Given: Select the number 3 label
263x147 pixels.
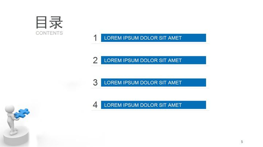Looking at the screenshot, I should click(95, 82).
